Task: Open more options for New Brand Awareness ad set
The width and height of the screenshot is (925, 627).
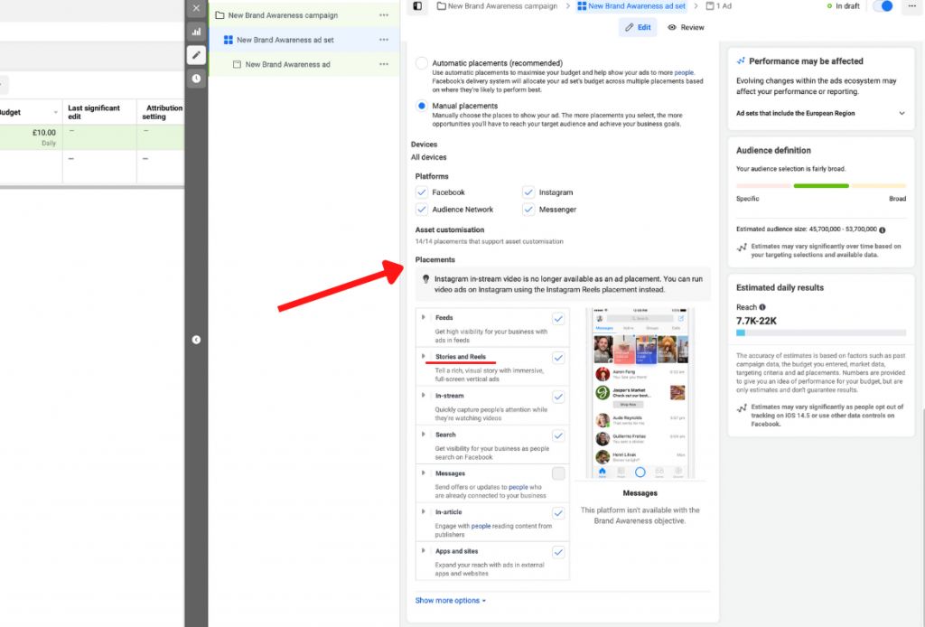Action: point(384,40)
